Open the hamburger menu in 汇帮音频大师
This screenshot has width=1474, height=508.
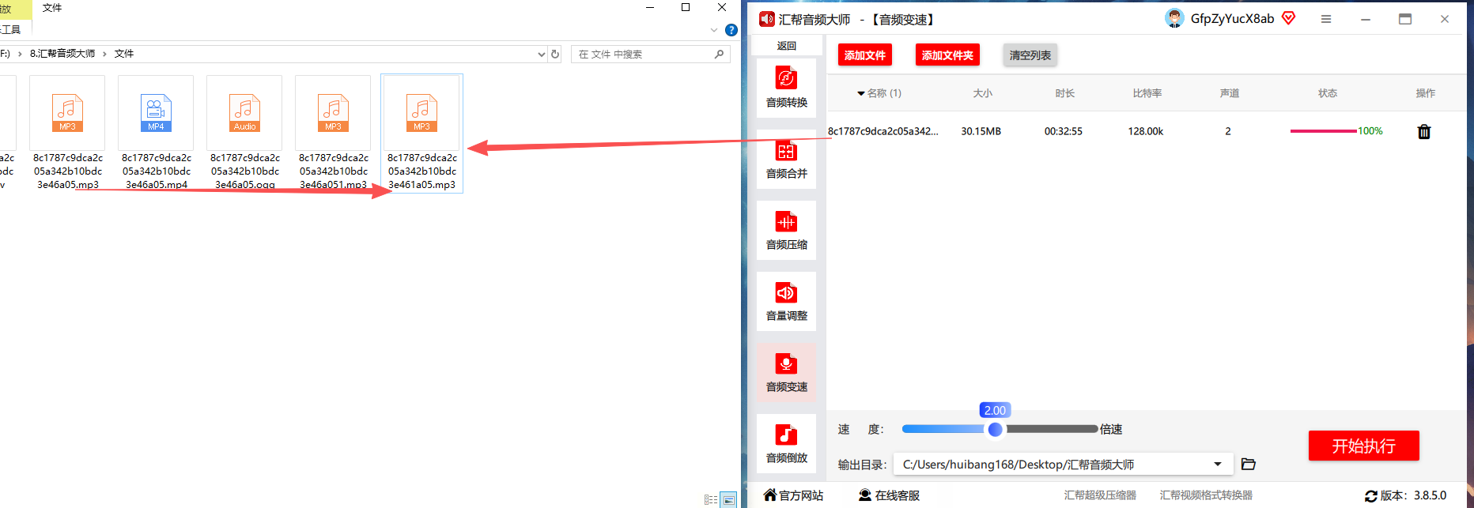point(1326,19)
